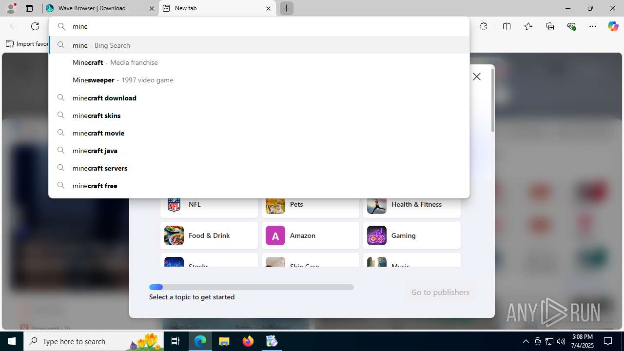Click the Refresh page icon
Viewport: 624px width, 351px height.
[x=35, y=26]
